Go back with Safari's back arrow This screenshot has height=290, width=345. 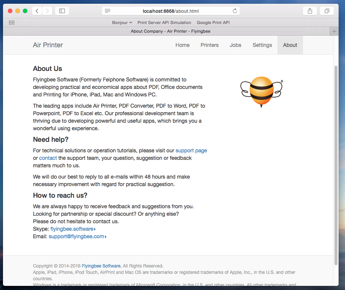pos(37,11)
